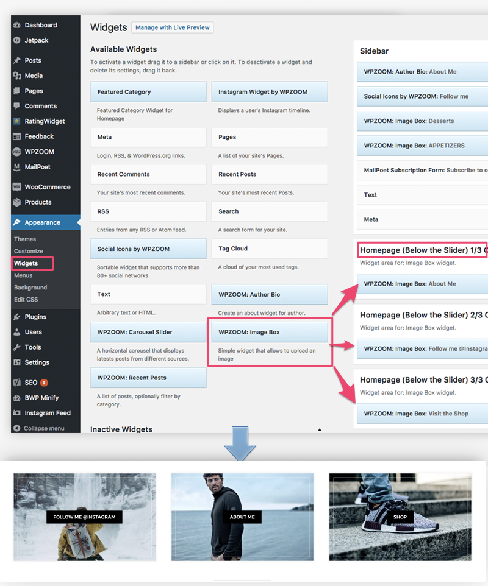Open WooCommerce icon in admin menu

pos(17,188)
